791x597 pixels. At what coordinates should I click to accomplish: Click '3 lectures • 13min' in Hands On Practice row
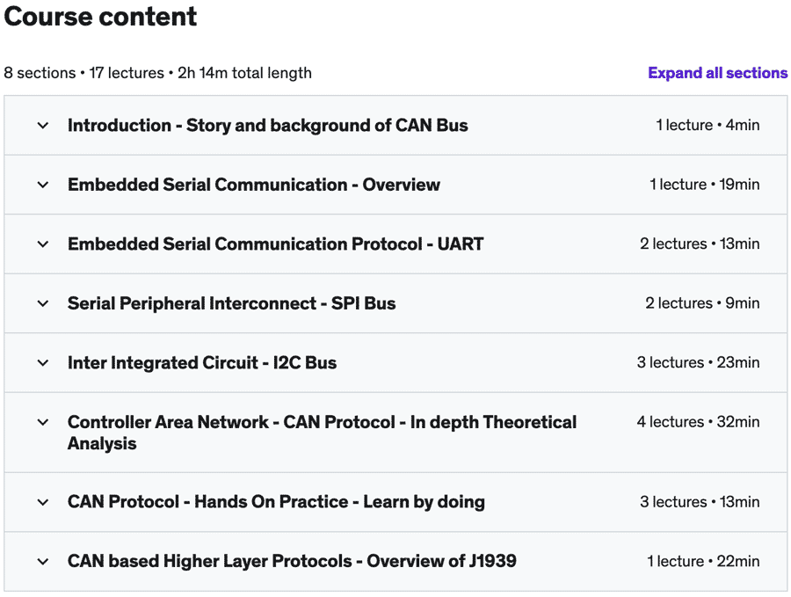(700, 502)
